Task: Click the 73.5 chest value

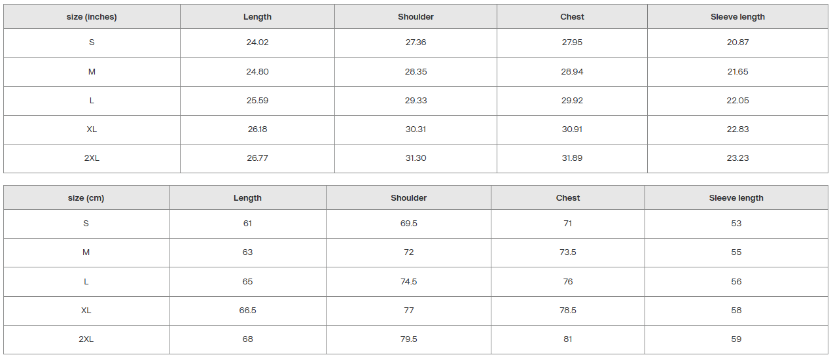Action: click(568, 252)
